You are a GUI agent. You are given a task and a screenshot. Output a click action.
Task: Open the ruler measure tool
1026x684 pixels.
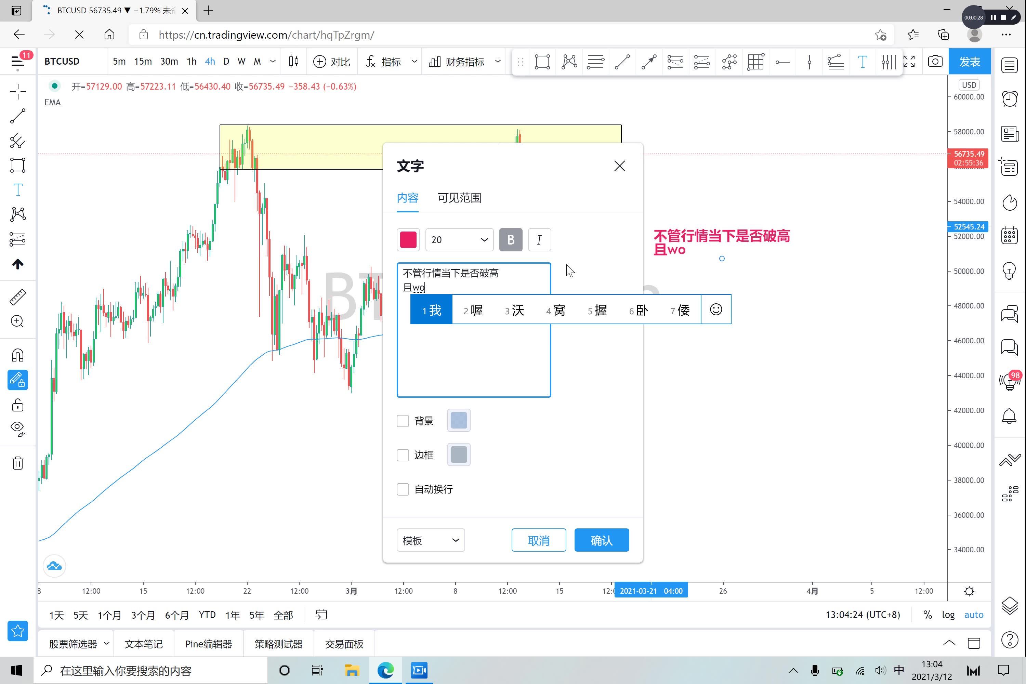[x=18, y=297]
